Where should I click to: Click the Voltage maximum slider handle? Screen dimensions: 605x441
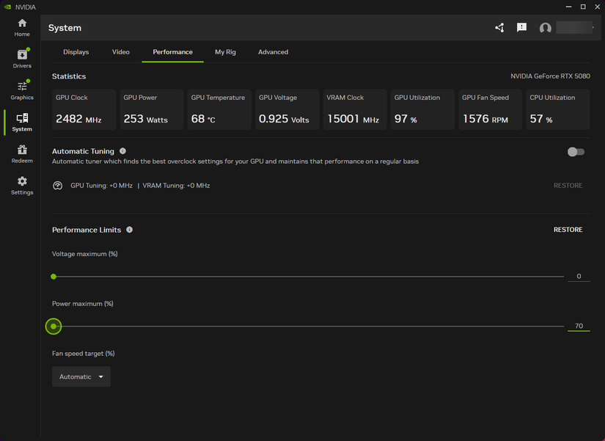54,277
